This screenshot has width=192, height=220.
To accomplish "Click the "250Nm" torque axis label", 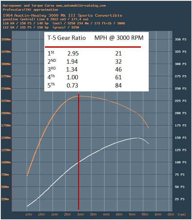I will (6, 88).
